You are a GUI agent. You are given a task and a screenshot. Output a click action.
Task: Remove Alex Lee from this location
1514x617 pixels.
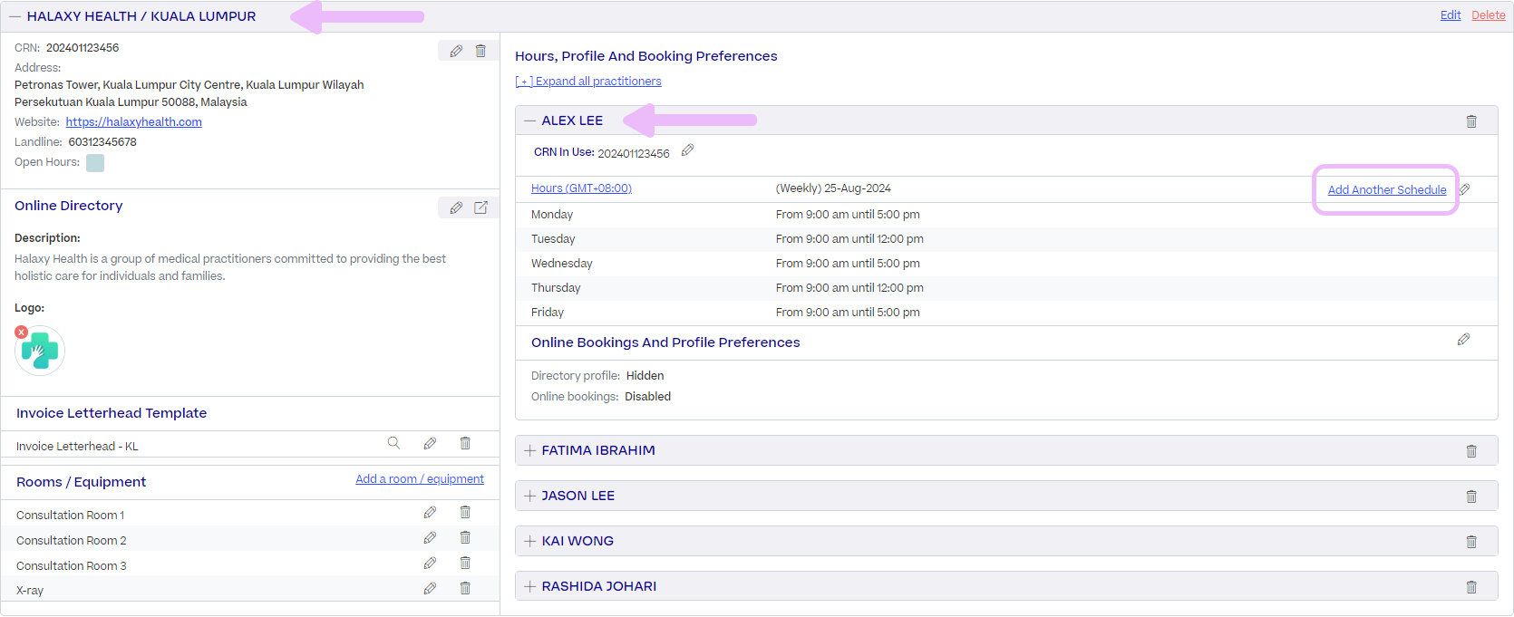point(1471,121)
